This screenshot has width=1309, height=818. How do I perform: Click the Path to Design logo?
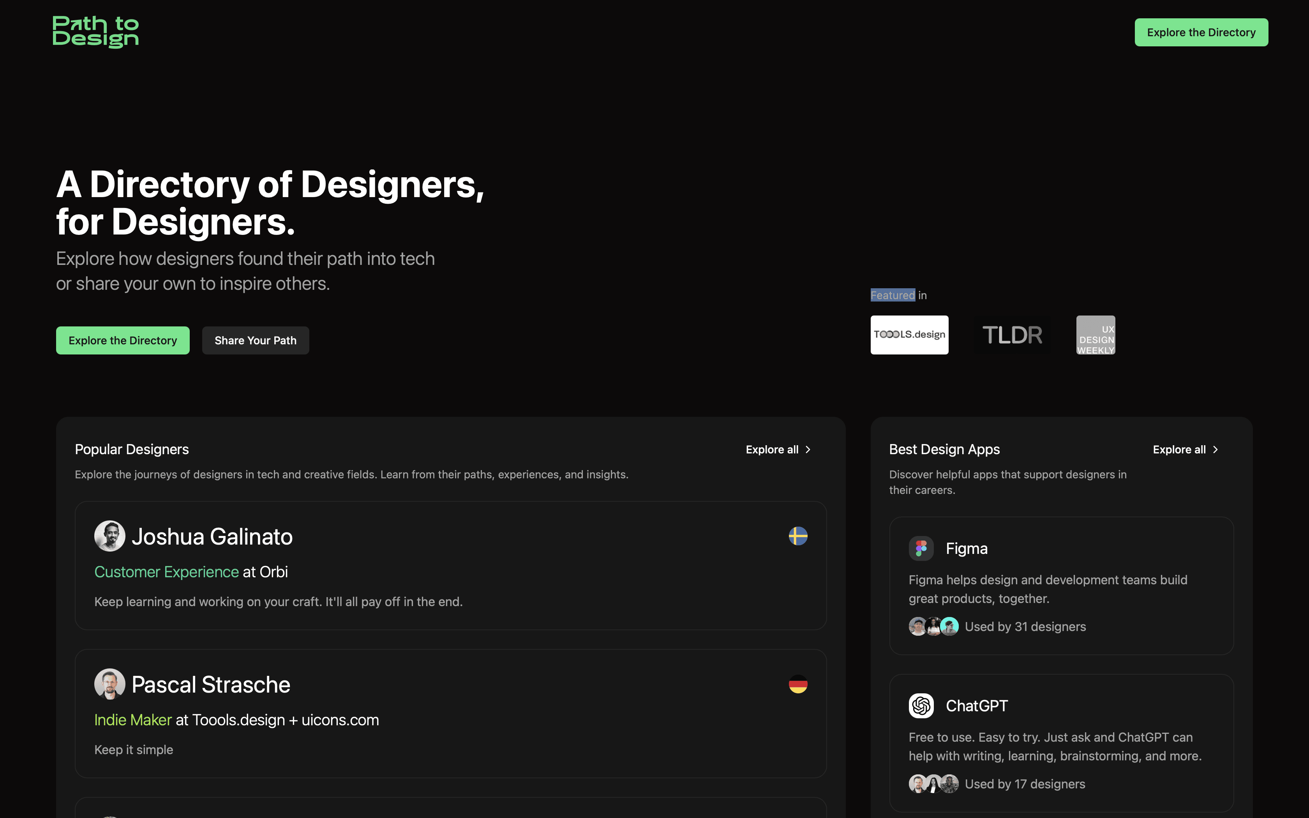96,32
